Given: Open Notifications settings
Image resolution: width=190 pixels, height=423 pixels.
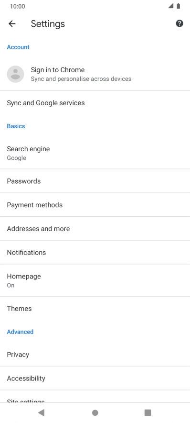Looking at the screenshot, I should tap(95, 252).
